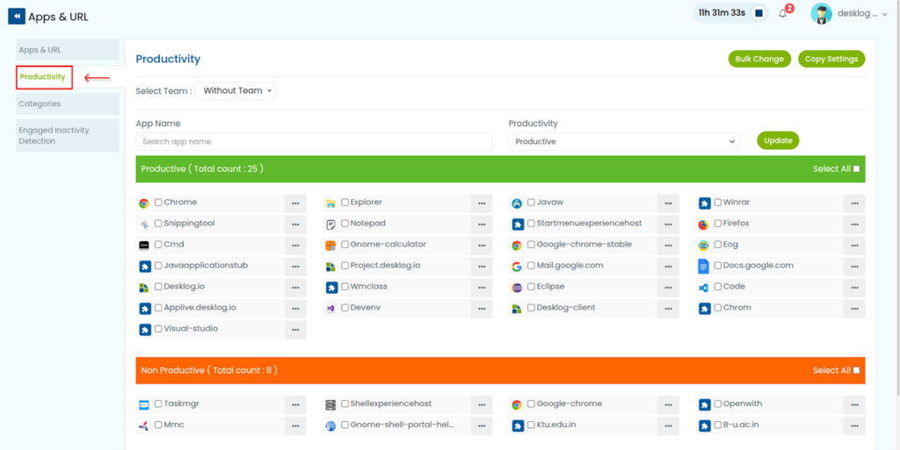This screenshot has width=900, height=450.
Task: Click the Firefox app icon
Action: [704, 224]
